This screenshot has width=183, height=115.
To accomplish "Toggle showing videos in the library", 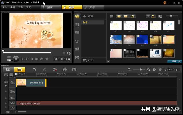I will (119, 16).
